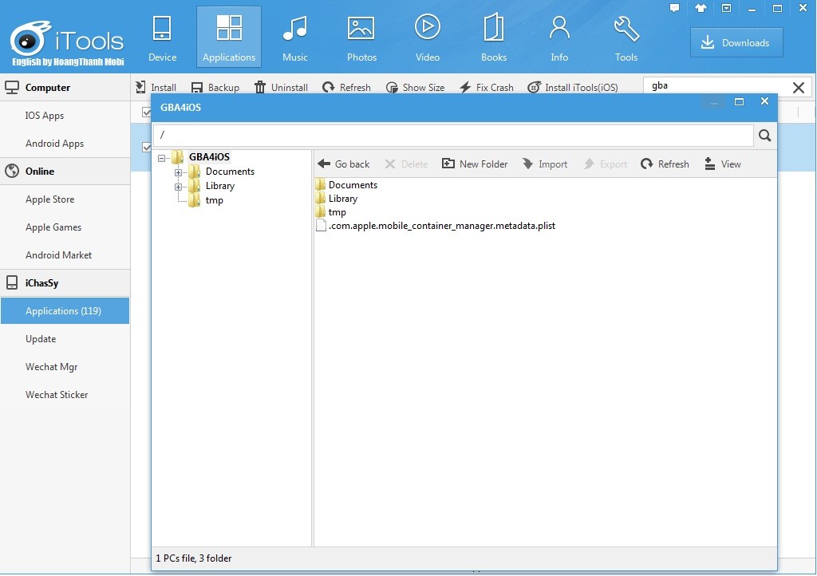Click the magnifier search icon in GBA4iOS window
Screen dimensions: 817x576
[764, 136]
